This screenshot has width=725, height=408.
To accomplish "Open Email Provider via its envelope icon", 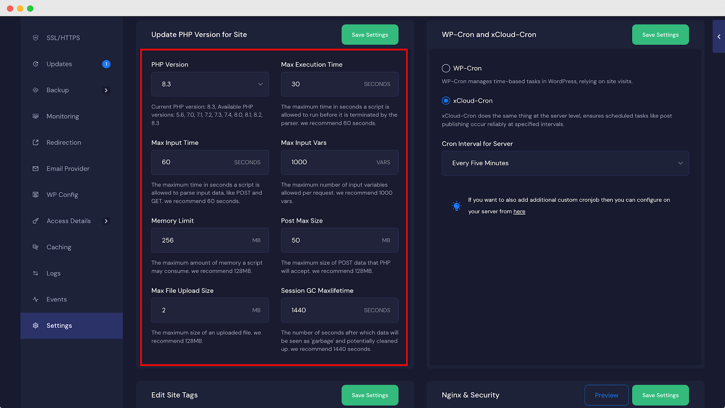I will coord(36,168).
